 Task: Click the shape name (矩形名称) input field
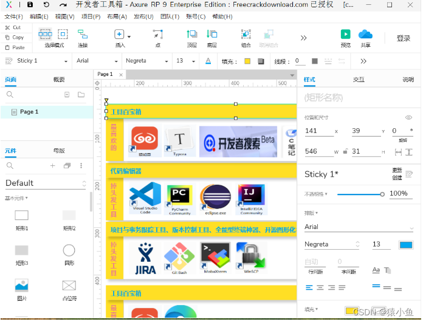(x=359, y=97)
